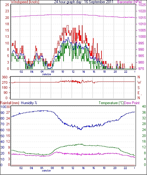147x175 pixels.
Task: Click the W compass label on direction chart
Action: coord(139,82)
